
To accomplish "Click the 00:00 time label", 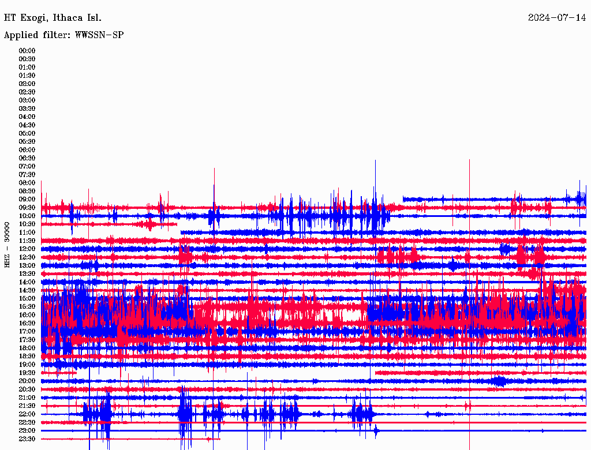I will tap(27, 51).
